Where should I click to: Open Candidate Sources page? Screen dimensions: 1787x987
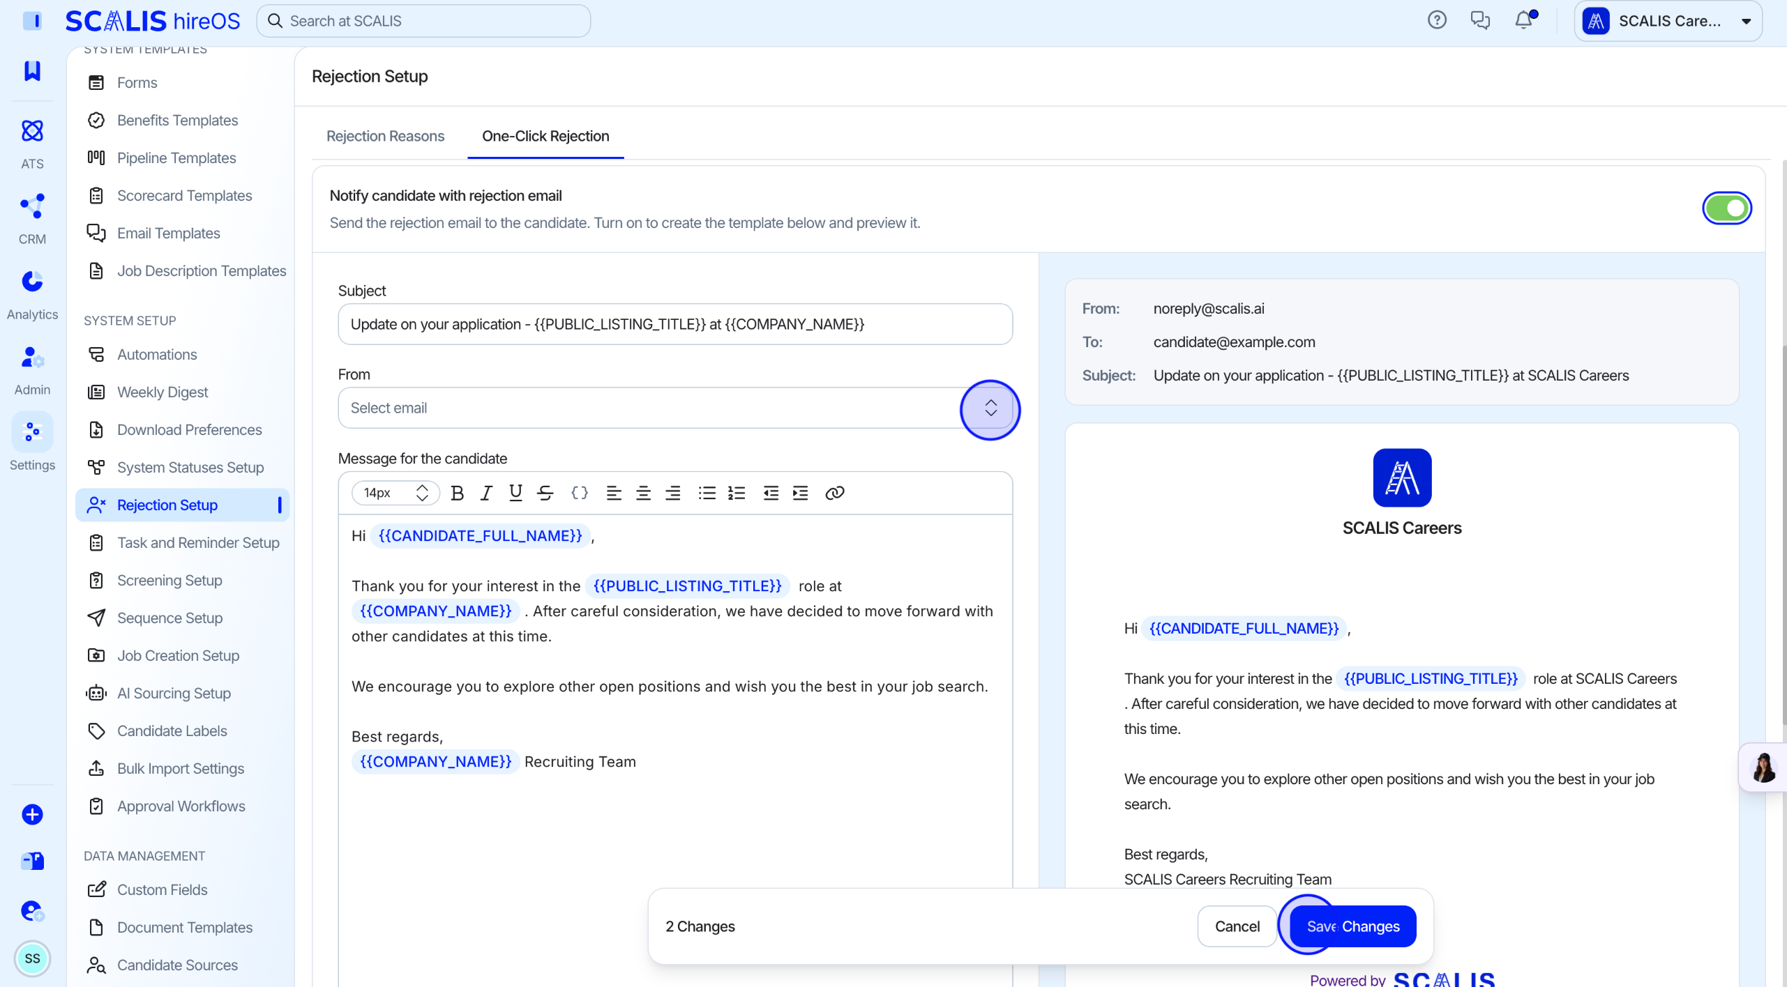tap(182, 965)
